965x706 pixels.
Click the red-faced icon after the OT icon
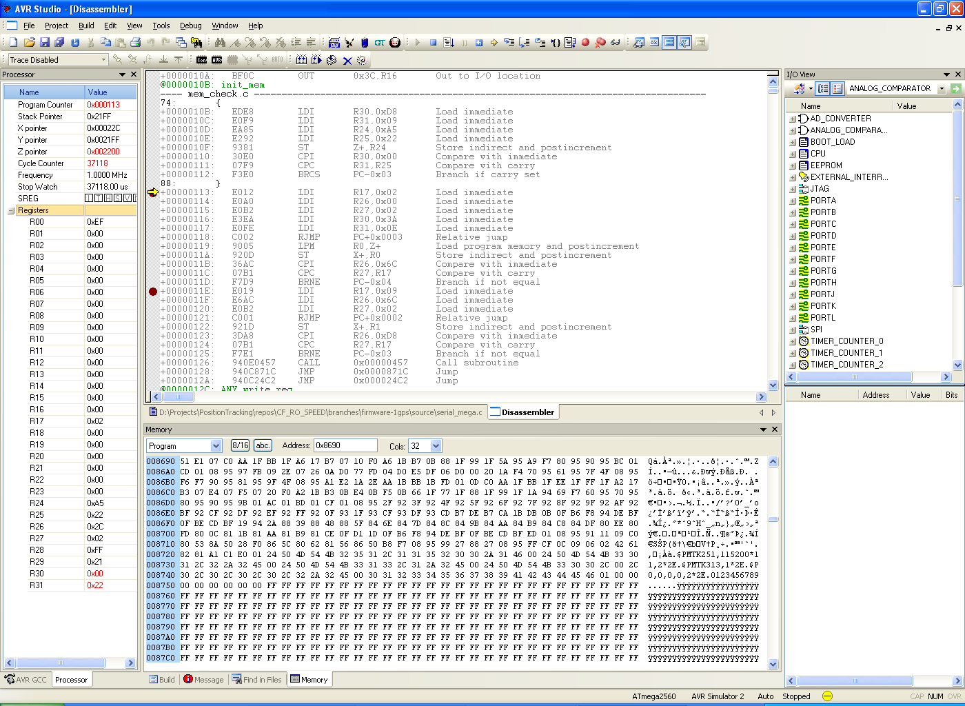click(395, 43)
